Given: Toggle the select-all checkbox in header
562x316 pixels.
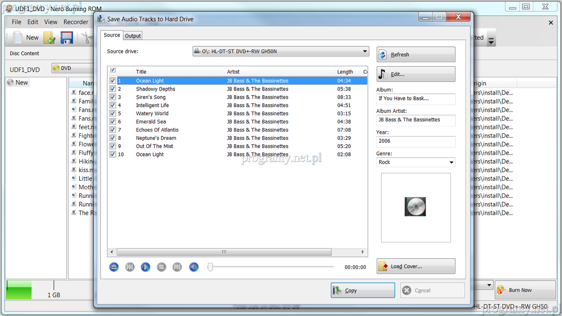Looking at the screenshot, I should pos(113,70).
